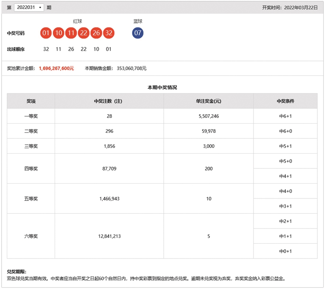Select the 六等奖 row label
Image resolution: width=325 pixels, height=289 pixels.
tap(31, 236)
